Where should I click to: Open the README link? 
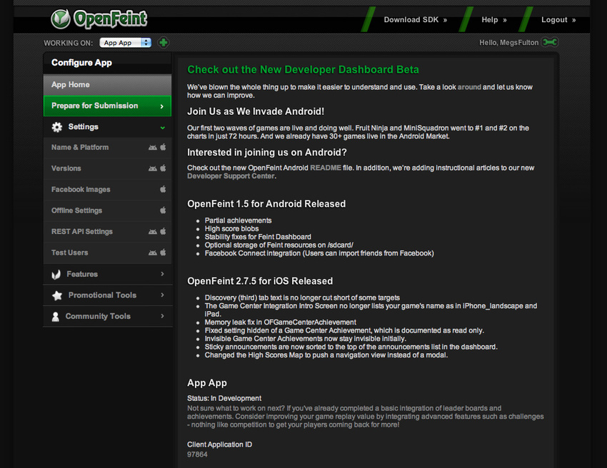pyautogui.click(x=326, y=168)
